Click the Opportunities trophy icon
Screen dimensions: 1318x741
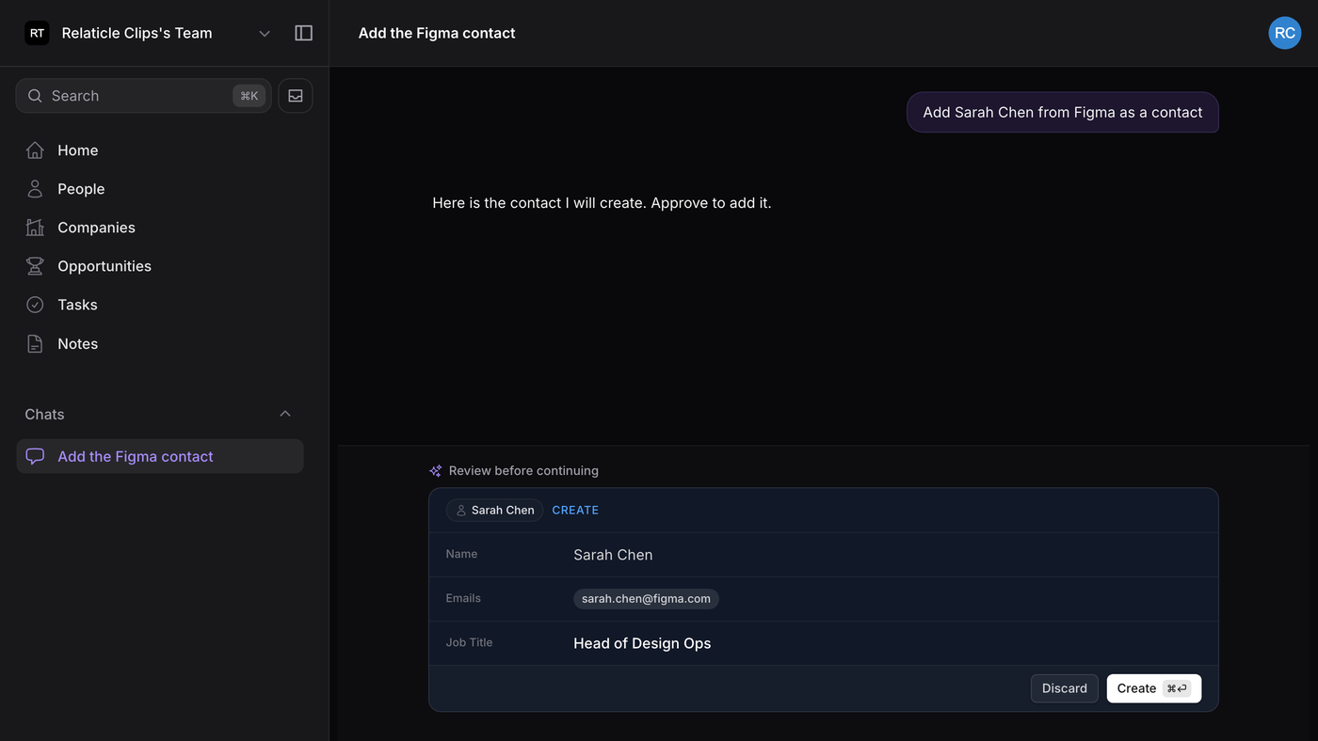[35, 266]
